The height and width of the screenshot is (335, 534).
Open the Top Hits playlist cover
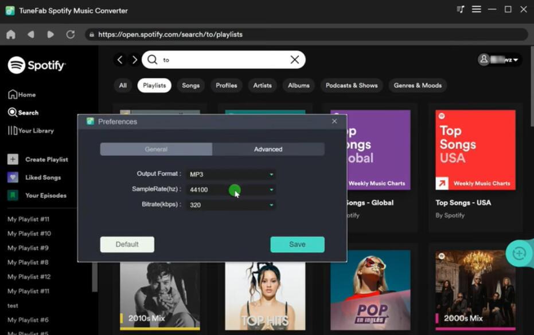(266, 296)
